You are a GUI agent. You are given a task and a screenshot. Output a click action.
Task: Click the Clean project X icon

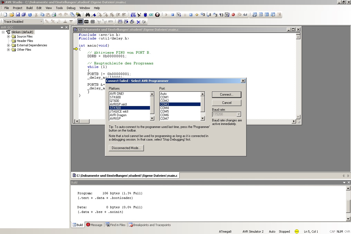[138, 21]
